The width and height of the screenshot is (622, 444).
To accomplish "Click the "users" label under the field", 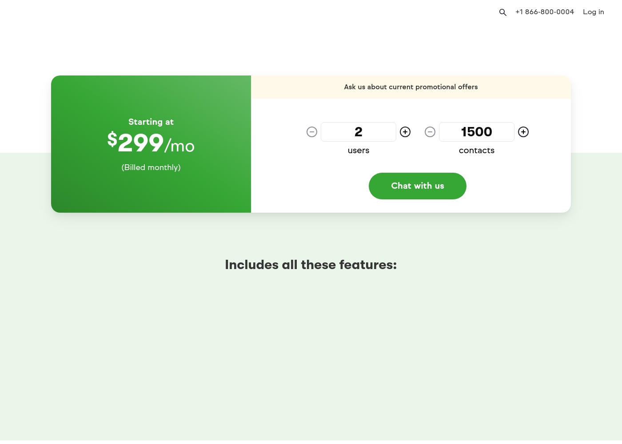I will coord(359,151).
